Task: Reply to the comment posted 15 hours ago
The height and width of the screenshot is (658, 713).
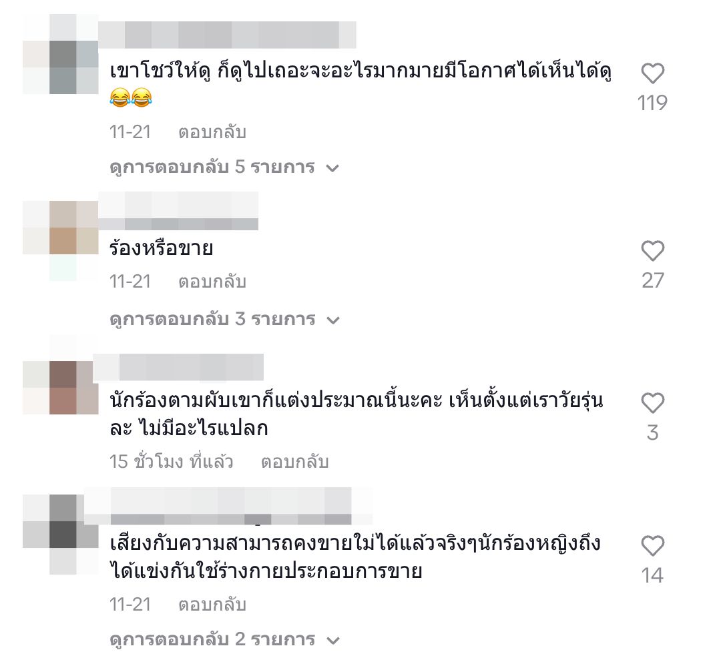Action: (294, 462)
